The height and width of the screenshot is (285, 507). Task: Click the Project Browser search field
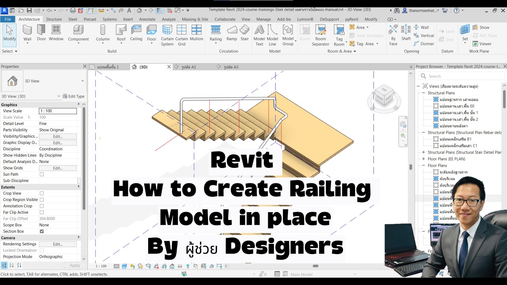pyautogui.click(x=461, y=76)
